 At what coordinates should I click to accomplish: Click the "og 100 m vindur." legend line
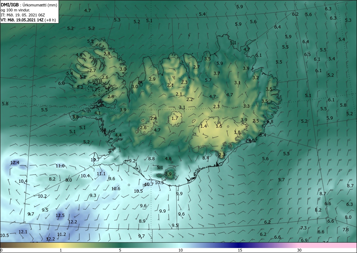(x=15, y=10)
